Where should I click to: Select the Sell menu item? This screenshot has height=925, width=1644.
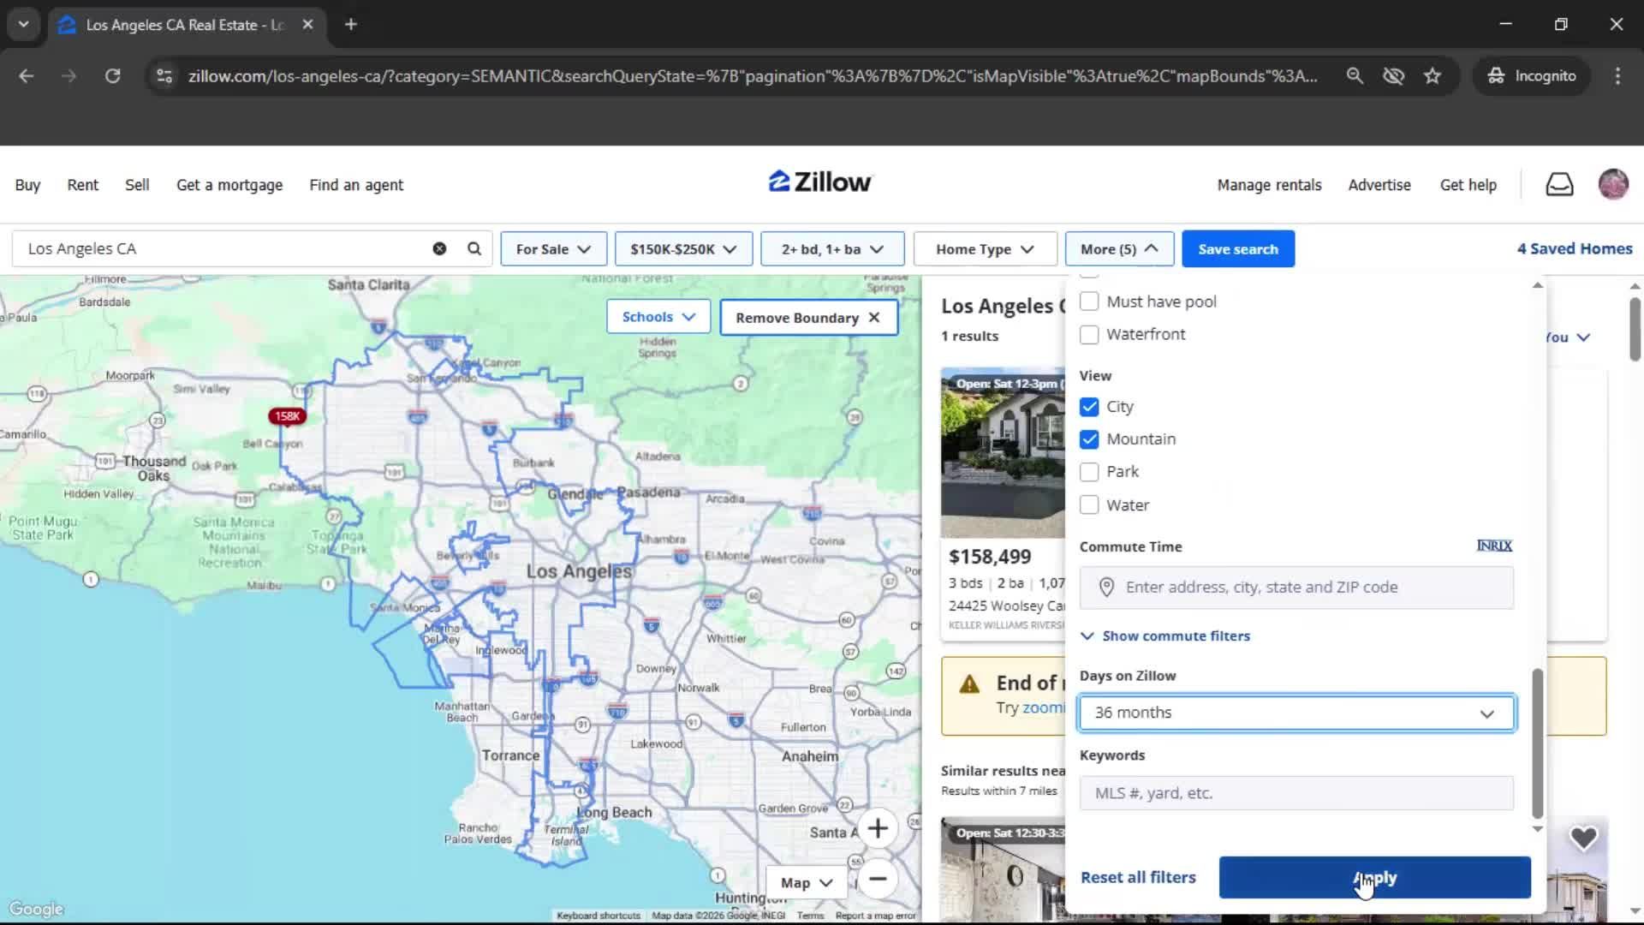pyautogui.click(x=137, y=184)
